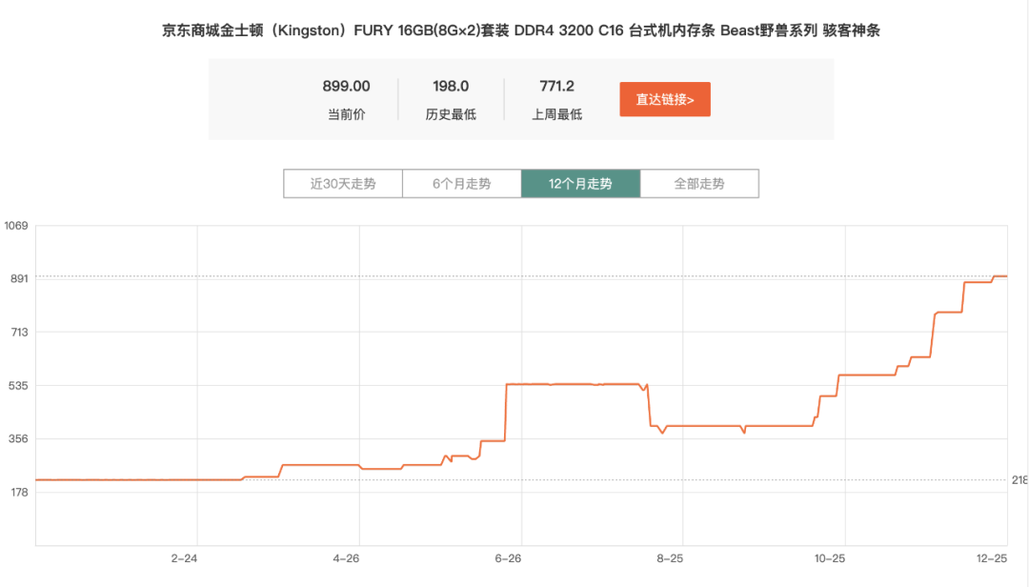The image size is (1029, 587).
Task: Select the 12个月走势 tab
Action: pyautogui.click(x=580, y=183)
